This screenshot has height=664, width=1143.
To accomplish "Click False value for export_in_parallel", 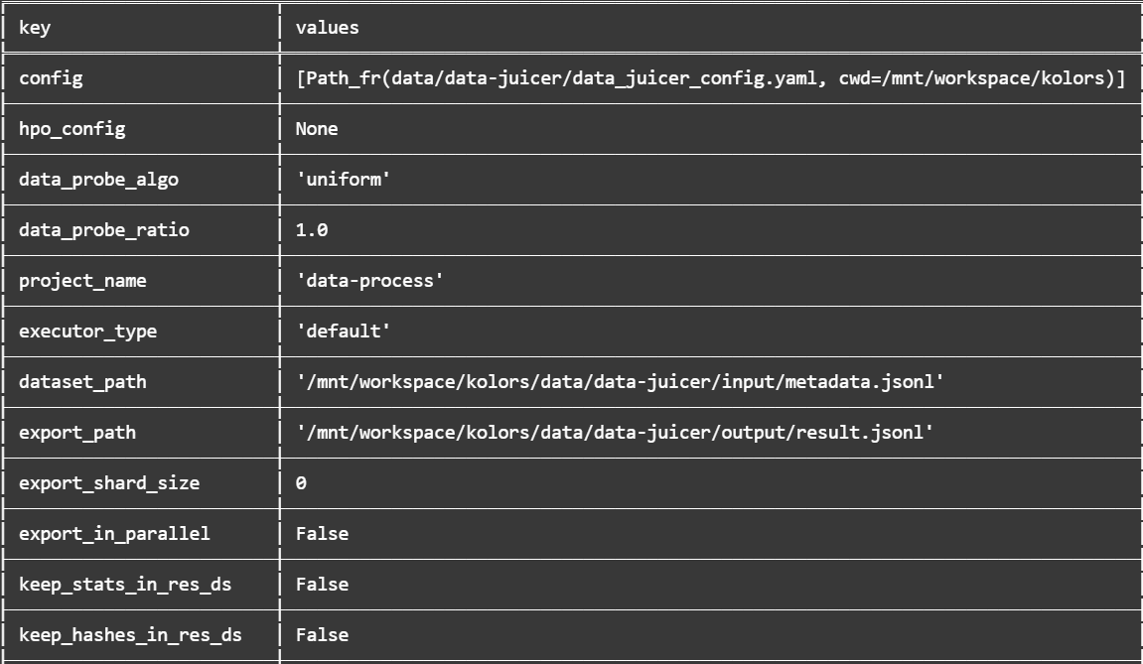I will [x=322, y=534].
